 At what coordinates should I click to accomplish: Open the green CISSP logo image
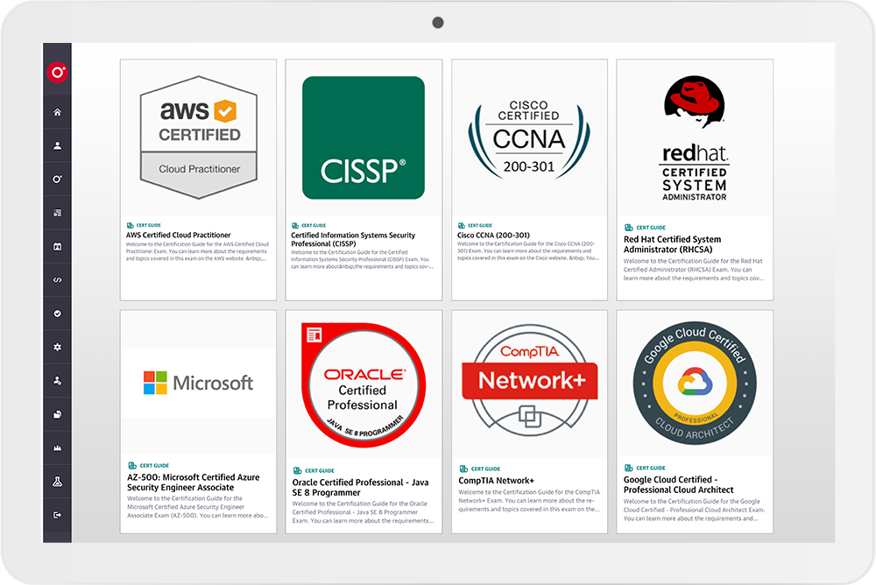point(364,137)
